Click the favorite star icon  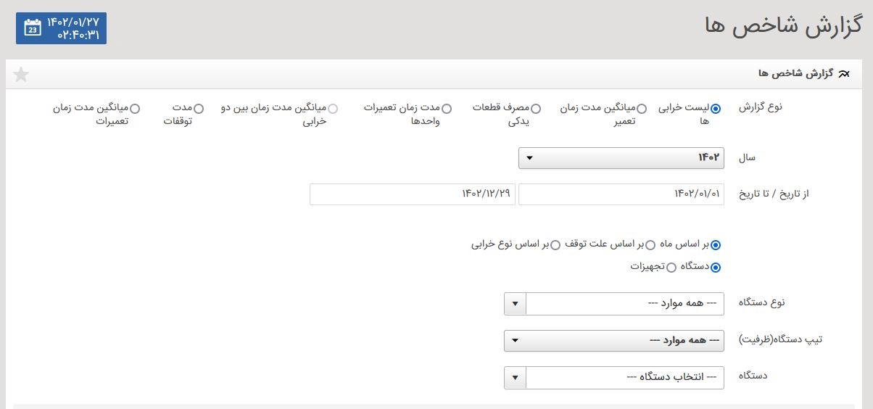(x=22, y=74)
